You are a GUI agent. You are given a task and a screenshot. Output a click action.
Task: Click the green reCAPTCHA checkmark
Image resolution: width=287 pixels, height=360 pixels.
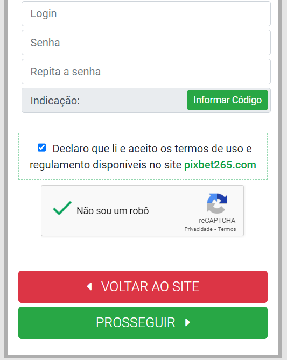[x=62, y=208]
